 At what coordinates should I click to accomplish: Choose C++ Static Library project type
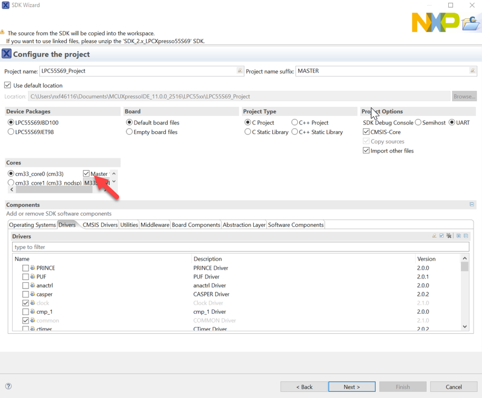[x=294, y=132]
